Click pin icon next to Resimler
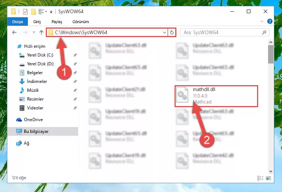This screenshot has width=282, height=192. point(75,99)
